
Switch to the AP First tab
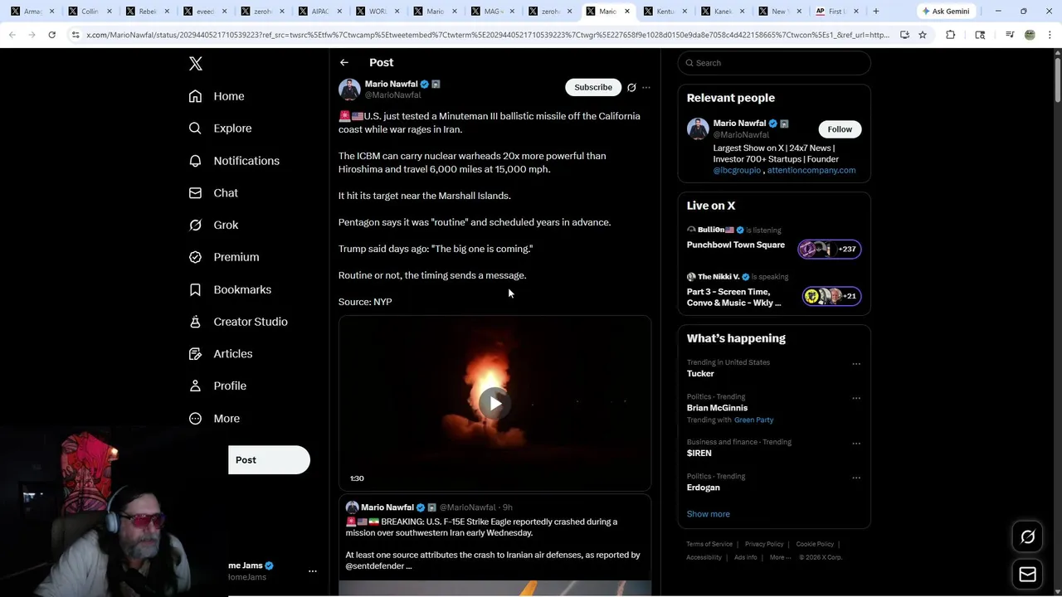[836, 12]
